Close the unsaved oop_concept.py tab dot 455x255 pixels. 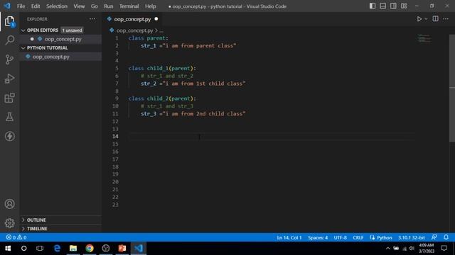pyautogui.click(x=156, y=19)
